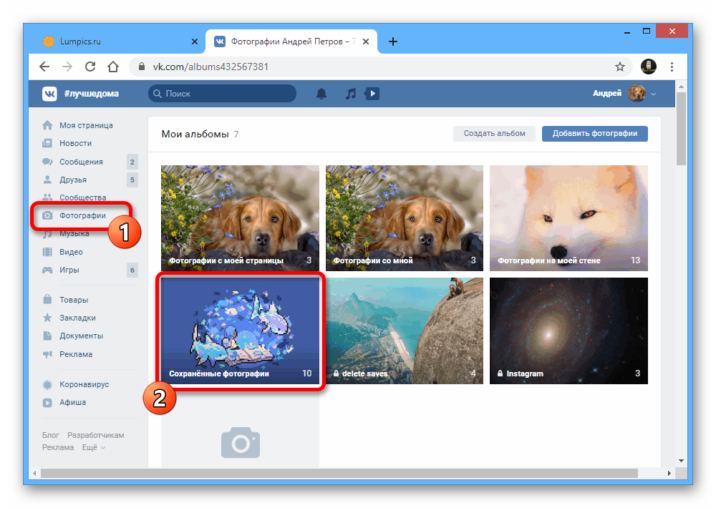
Task: Expand the Ещё footer menu
Action: click(x=93, y=447)
